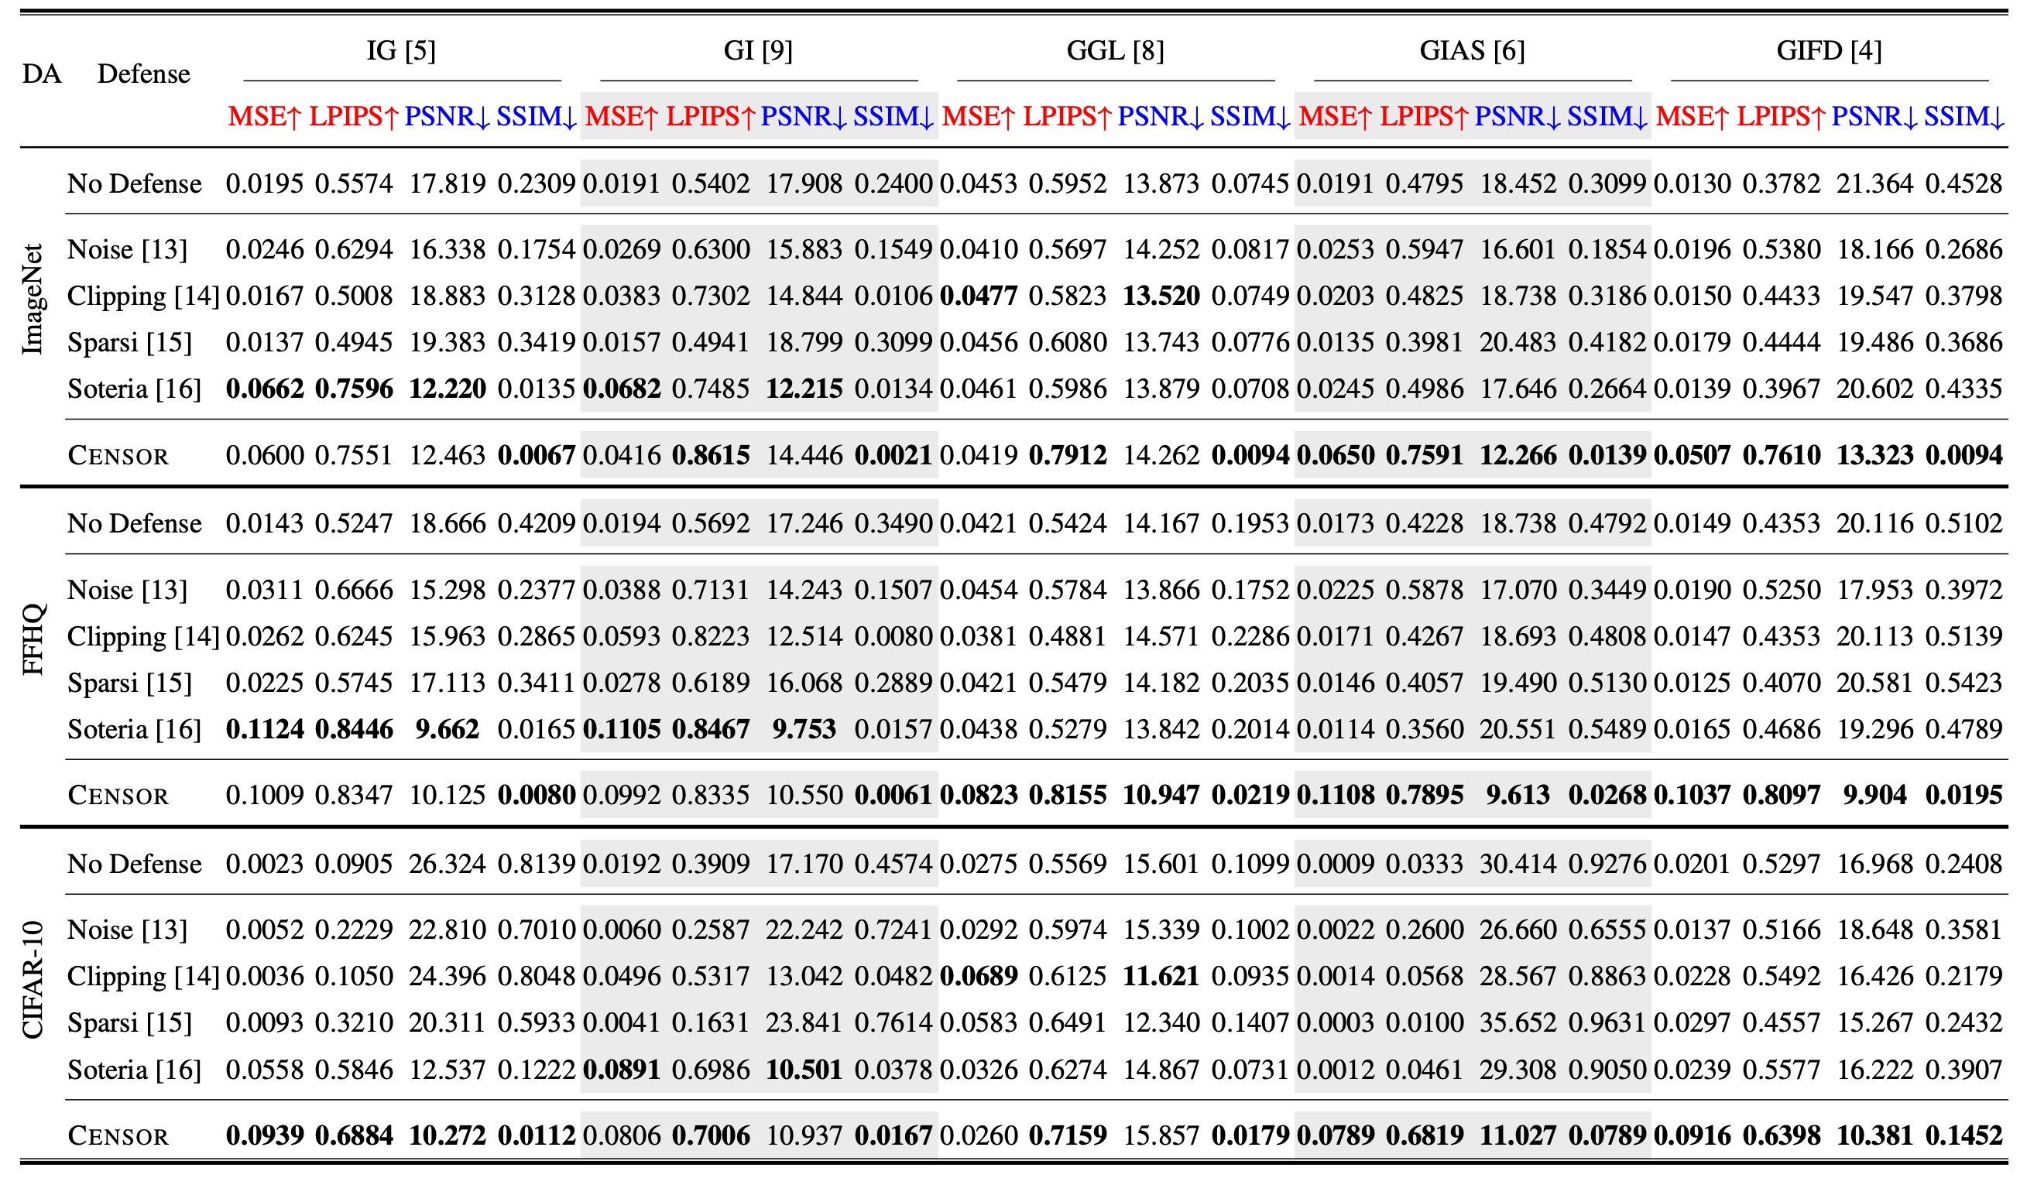Screen dimensions: 2027x1178
Task: Click the bold value 9.904
Action: coord(1874,796)
